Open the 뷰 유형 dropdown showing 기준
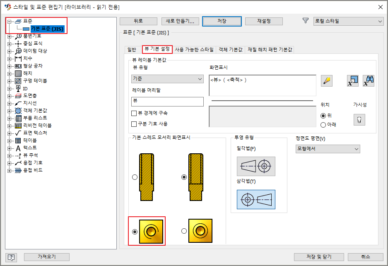This screenshot has height=266, width=388. 167,78
